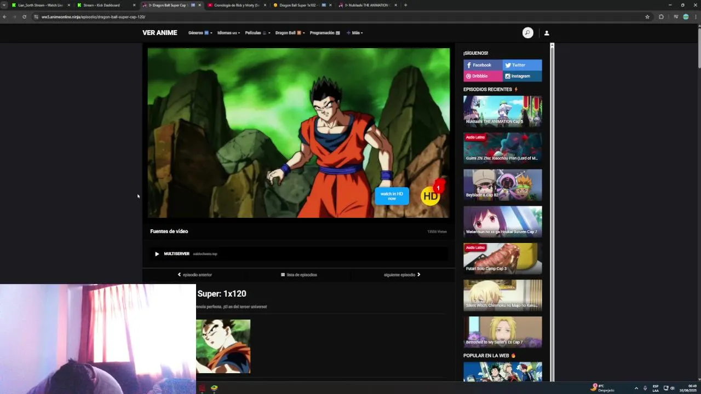
Task: Click the Fuentes de video heading
Action: pyautogui.click(x=169, y=231)
